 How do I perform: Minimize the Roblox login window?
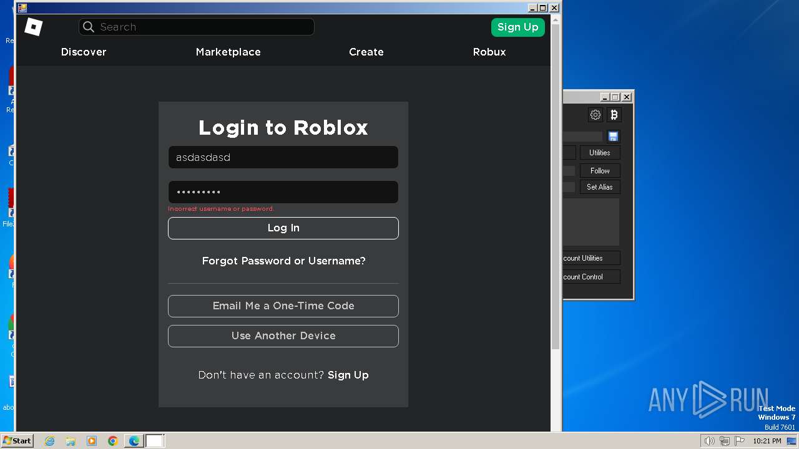coord(532,8)
